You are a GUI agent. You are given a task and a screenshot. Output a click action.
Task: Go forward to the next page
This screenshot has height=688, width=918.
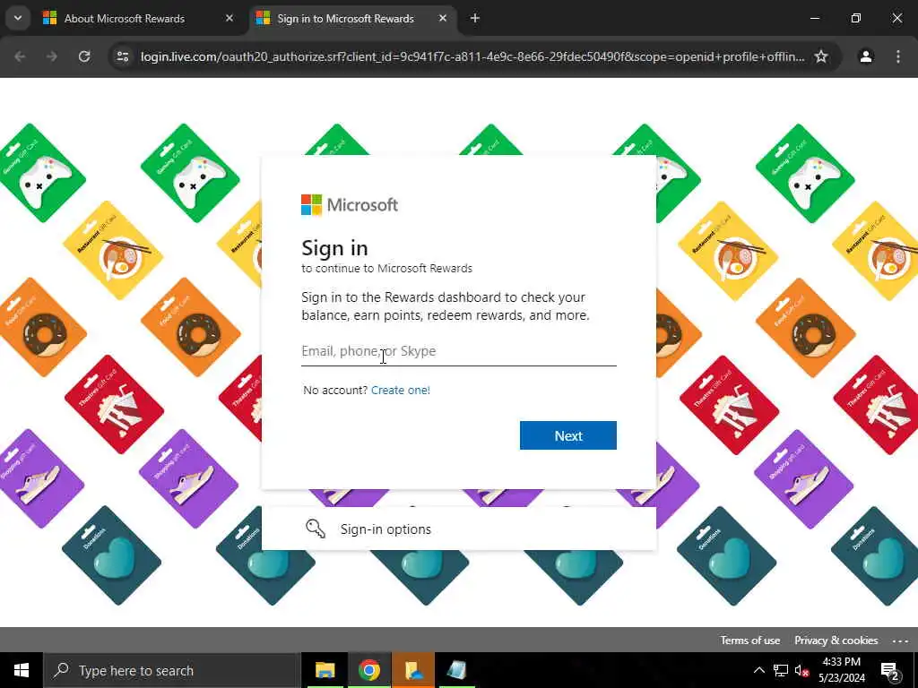click(x=52, y=56)
